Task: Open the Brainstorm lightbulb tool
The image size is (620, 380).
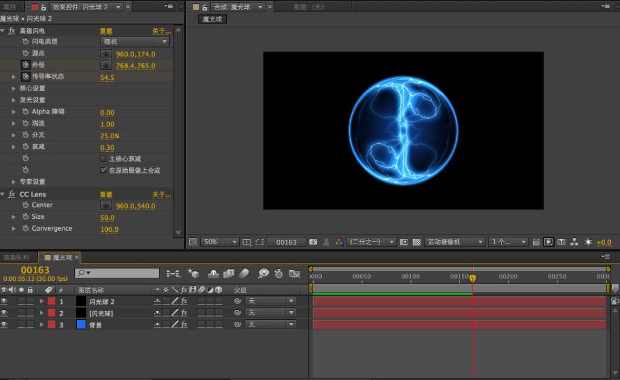Action: 263,273
